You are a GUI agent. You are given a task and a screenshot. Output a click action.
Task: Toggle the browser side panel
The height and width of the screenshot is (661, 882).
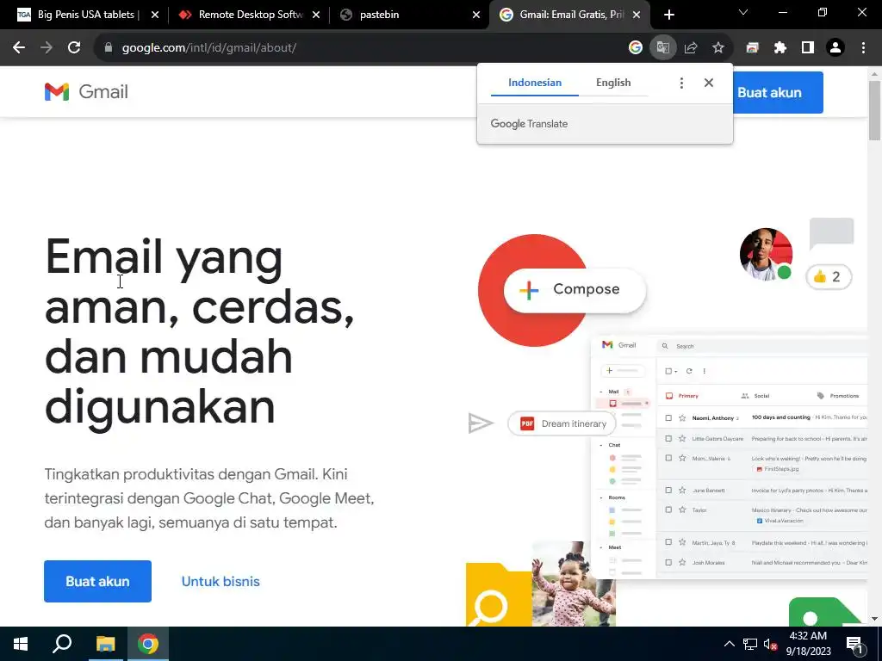point(808,48)
